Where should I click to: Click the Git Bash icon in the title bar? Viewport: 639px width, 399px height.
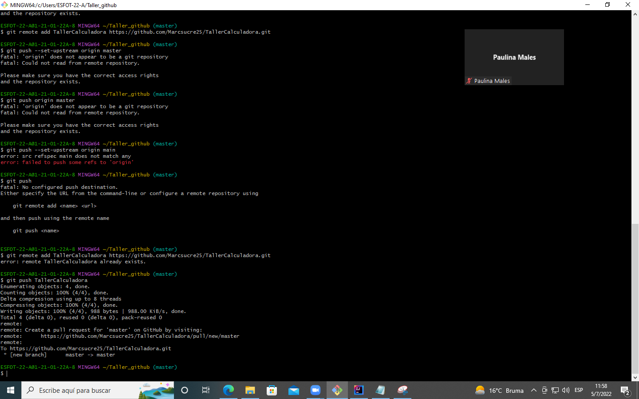[4, 5]
